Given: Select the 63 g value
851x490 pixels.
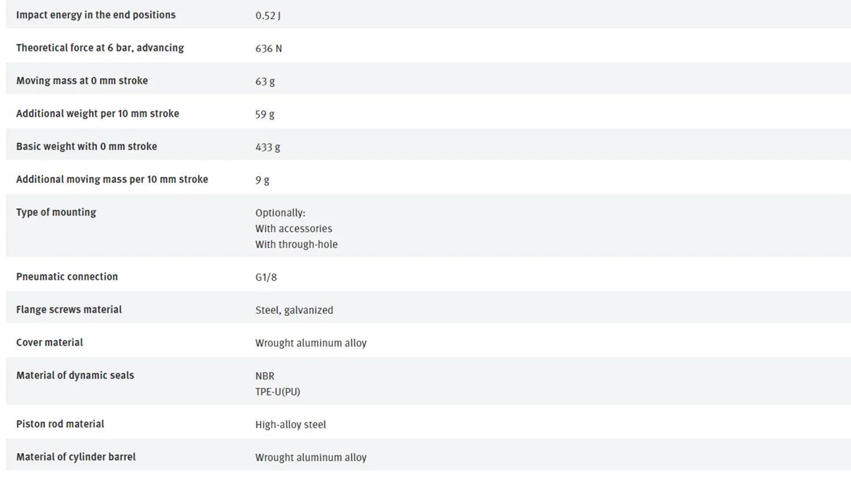Looking at the screenshot, I should (265, 82).
